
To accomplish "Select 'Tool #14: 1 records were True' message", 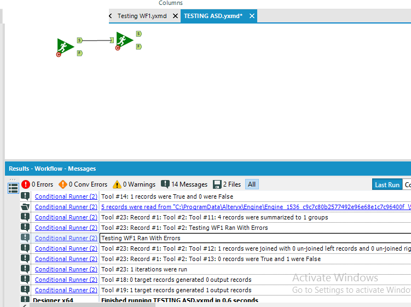I will [167, 196].
